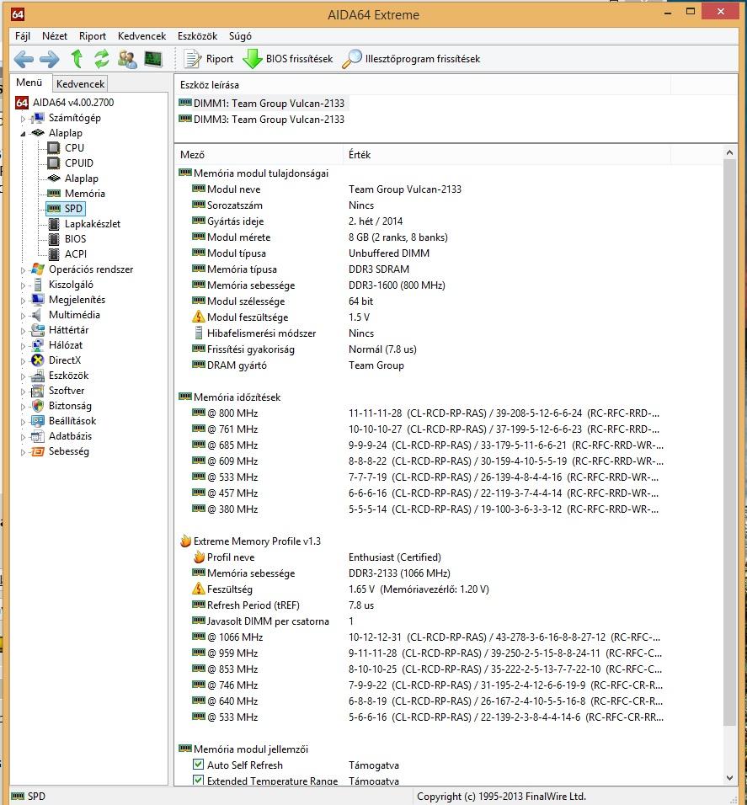The height and width of the screenshot is (805, 747).
Task: Open the Riport menu
Action: (x=93, y=36)
